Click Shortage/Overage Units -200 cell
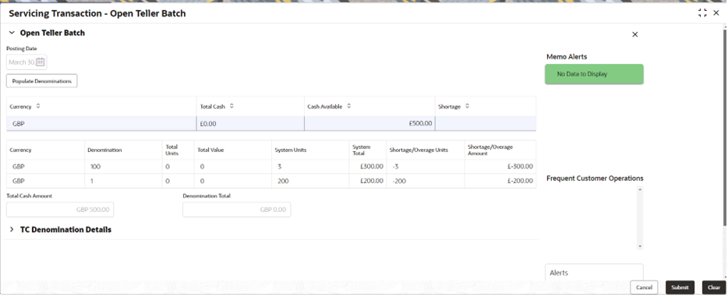728x297 pixels. point(426,181)
